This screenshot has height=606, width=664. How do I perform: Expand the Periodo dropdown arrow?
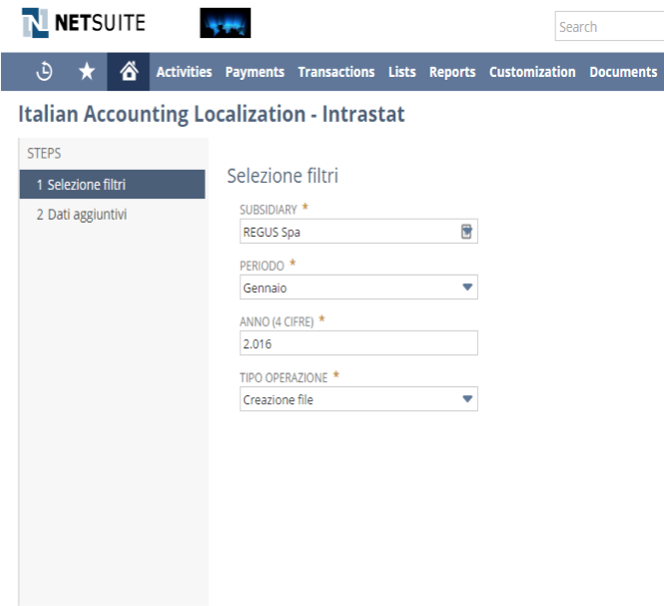tap(467, 288)
